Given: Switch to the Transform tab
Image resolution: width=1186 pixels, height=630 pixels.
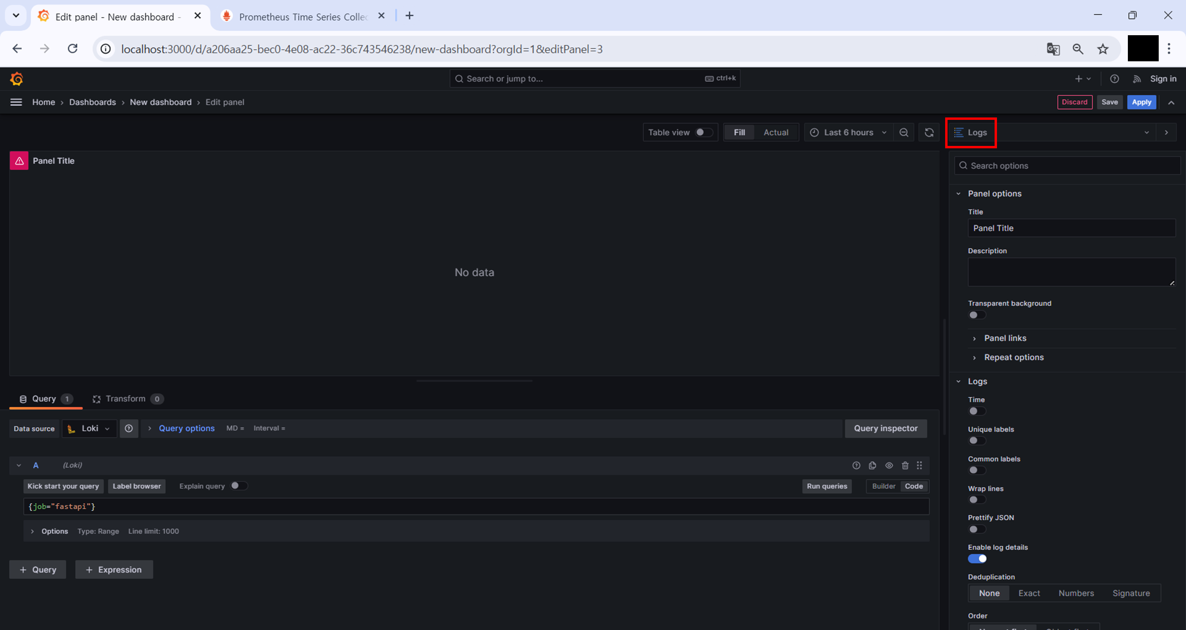Looking at the screenshot, I should 126,399.
